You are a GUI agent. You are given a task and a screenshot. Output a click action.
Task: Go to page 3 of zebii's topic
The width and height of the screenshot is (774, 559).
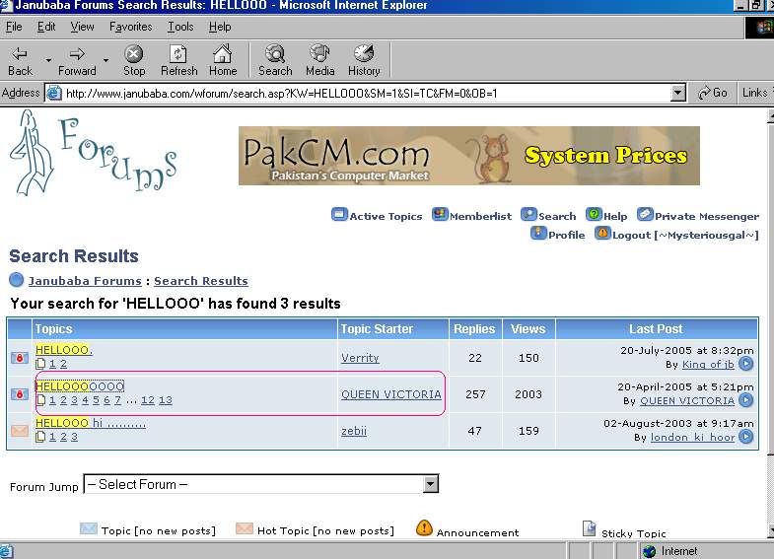[x=74, y=437]
